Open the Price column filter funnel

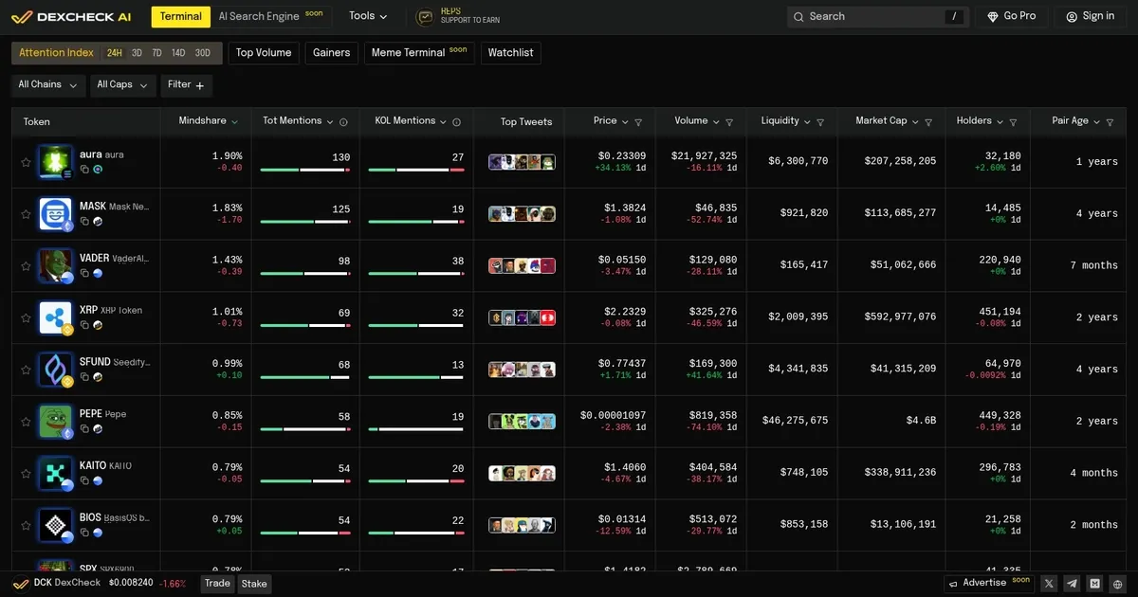pyautogui.click(x=638, y=122)
